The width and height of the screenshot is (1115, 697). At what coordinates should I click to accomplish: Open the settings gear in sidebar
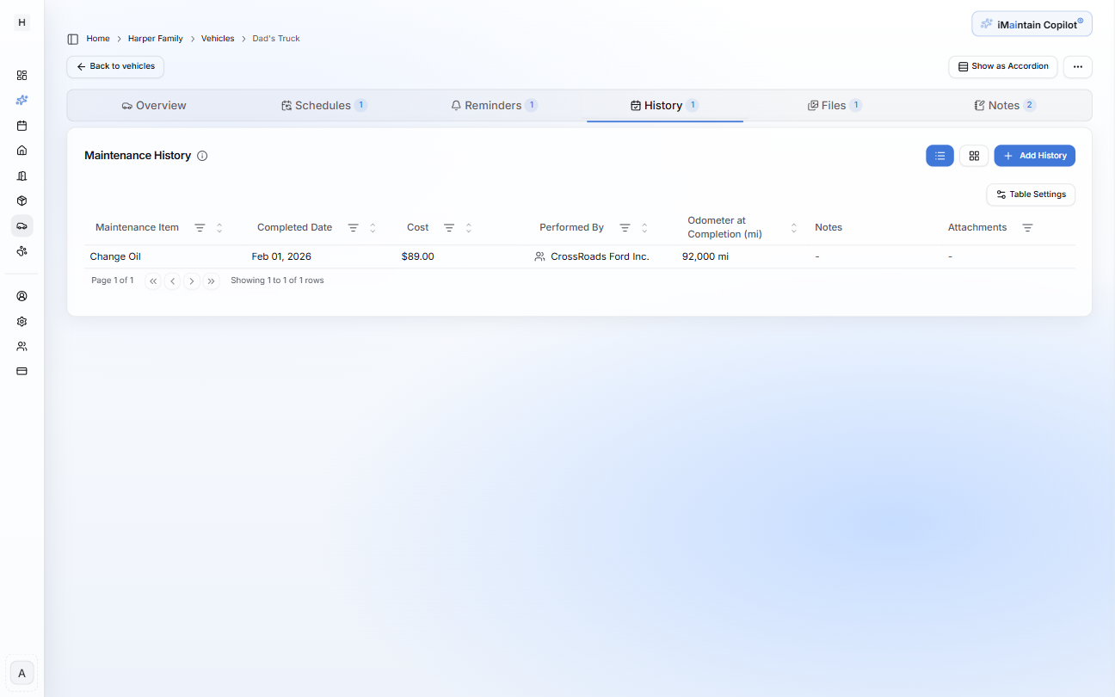coord(22,321)
